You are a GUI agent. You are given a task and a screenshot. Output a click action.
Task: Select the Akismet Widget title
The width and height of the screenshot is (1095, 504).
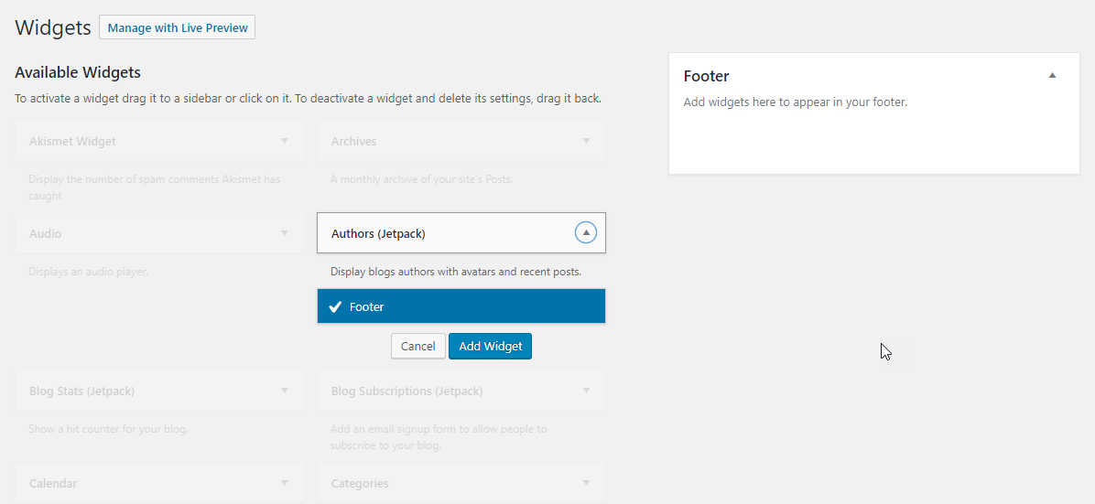72,141
